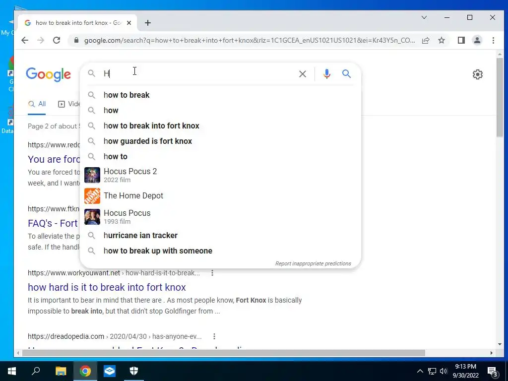Start voice search with microphone
The height and width of the screenshot is (381, 508).
click(327, 74)
